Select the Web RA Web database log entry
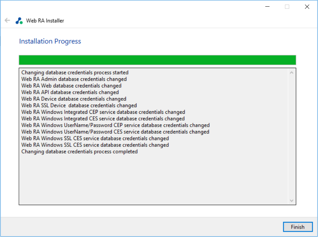 (x=71, y=86)
